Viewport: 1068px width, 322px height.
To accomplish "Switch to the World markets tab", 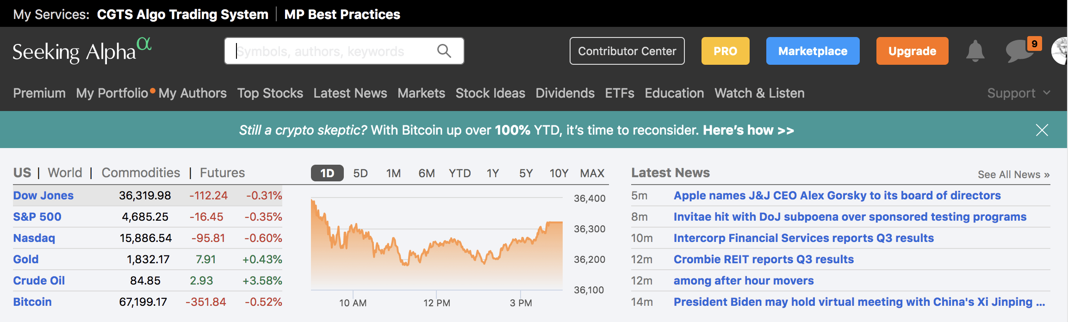I will coord(65,173).
